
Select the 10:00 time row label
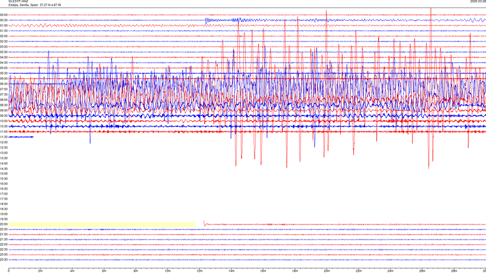coord(4,121)
